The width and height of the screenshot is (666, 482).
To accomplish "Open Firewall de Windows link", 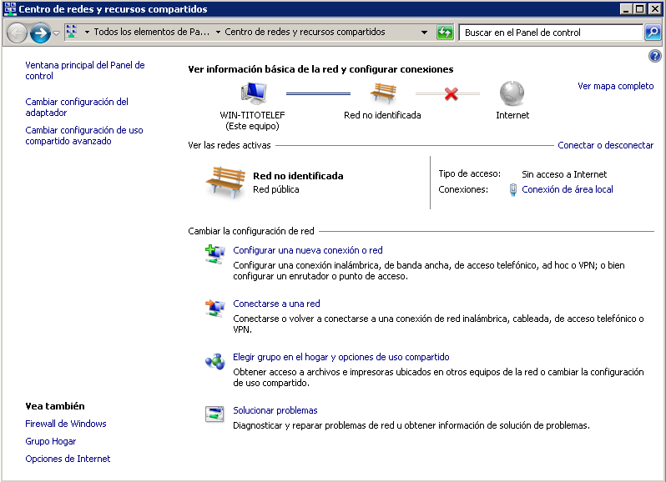I will 66,424.
